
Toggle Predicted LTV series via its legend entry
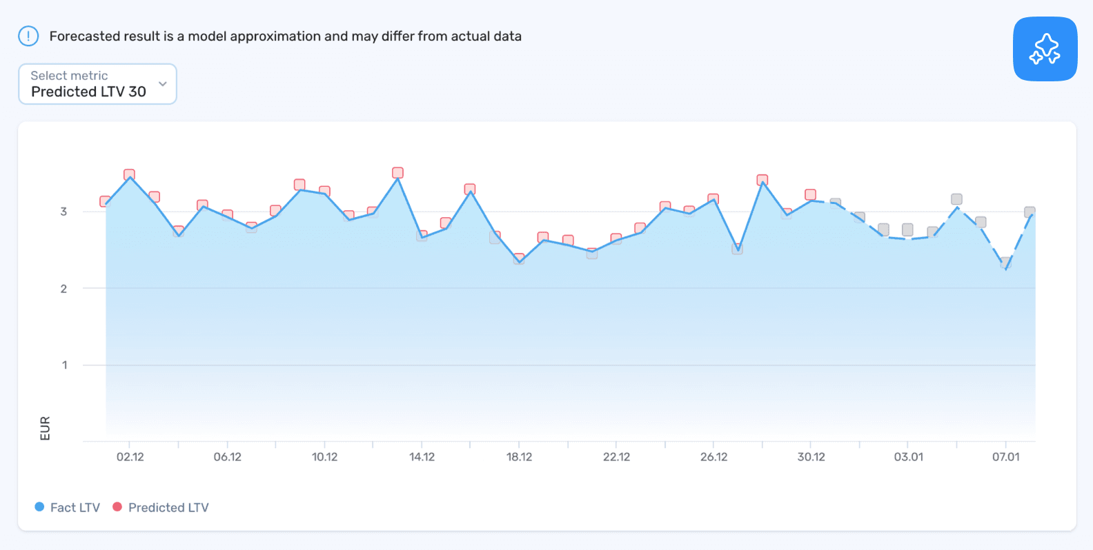pos(161,507)
